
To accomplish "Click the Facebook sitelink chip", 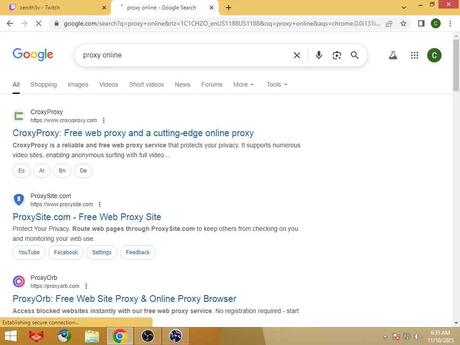I will coord(66,252).
